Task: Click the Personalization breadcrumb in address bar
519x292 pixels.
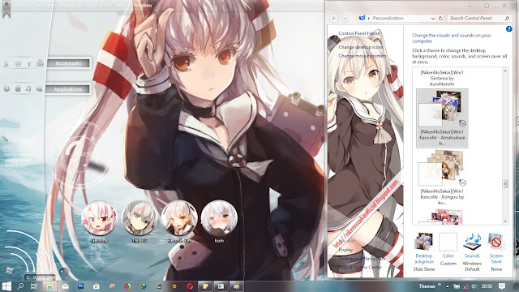Action: [388, 18]
